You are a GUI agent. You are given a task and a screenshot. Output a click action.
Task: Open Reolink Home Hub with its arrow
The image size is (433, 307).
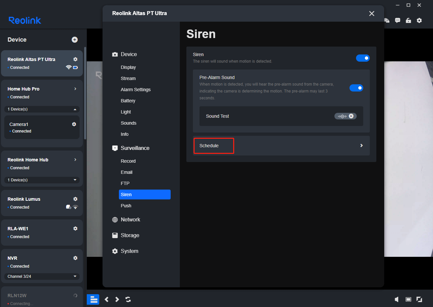click(x=75, y=160)
